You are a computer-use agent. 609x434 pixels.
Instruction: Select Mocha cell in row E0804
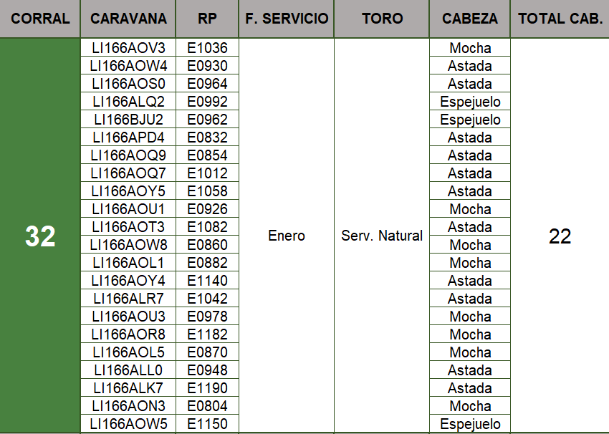(470, 406)
